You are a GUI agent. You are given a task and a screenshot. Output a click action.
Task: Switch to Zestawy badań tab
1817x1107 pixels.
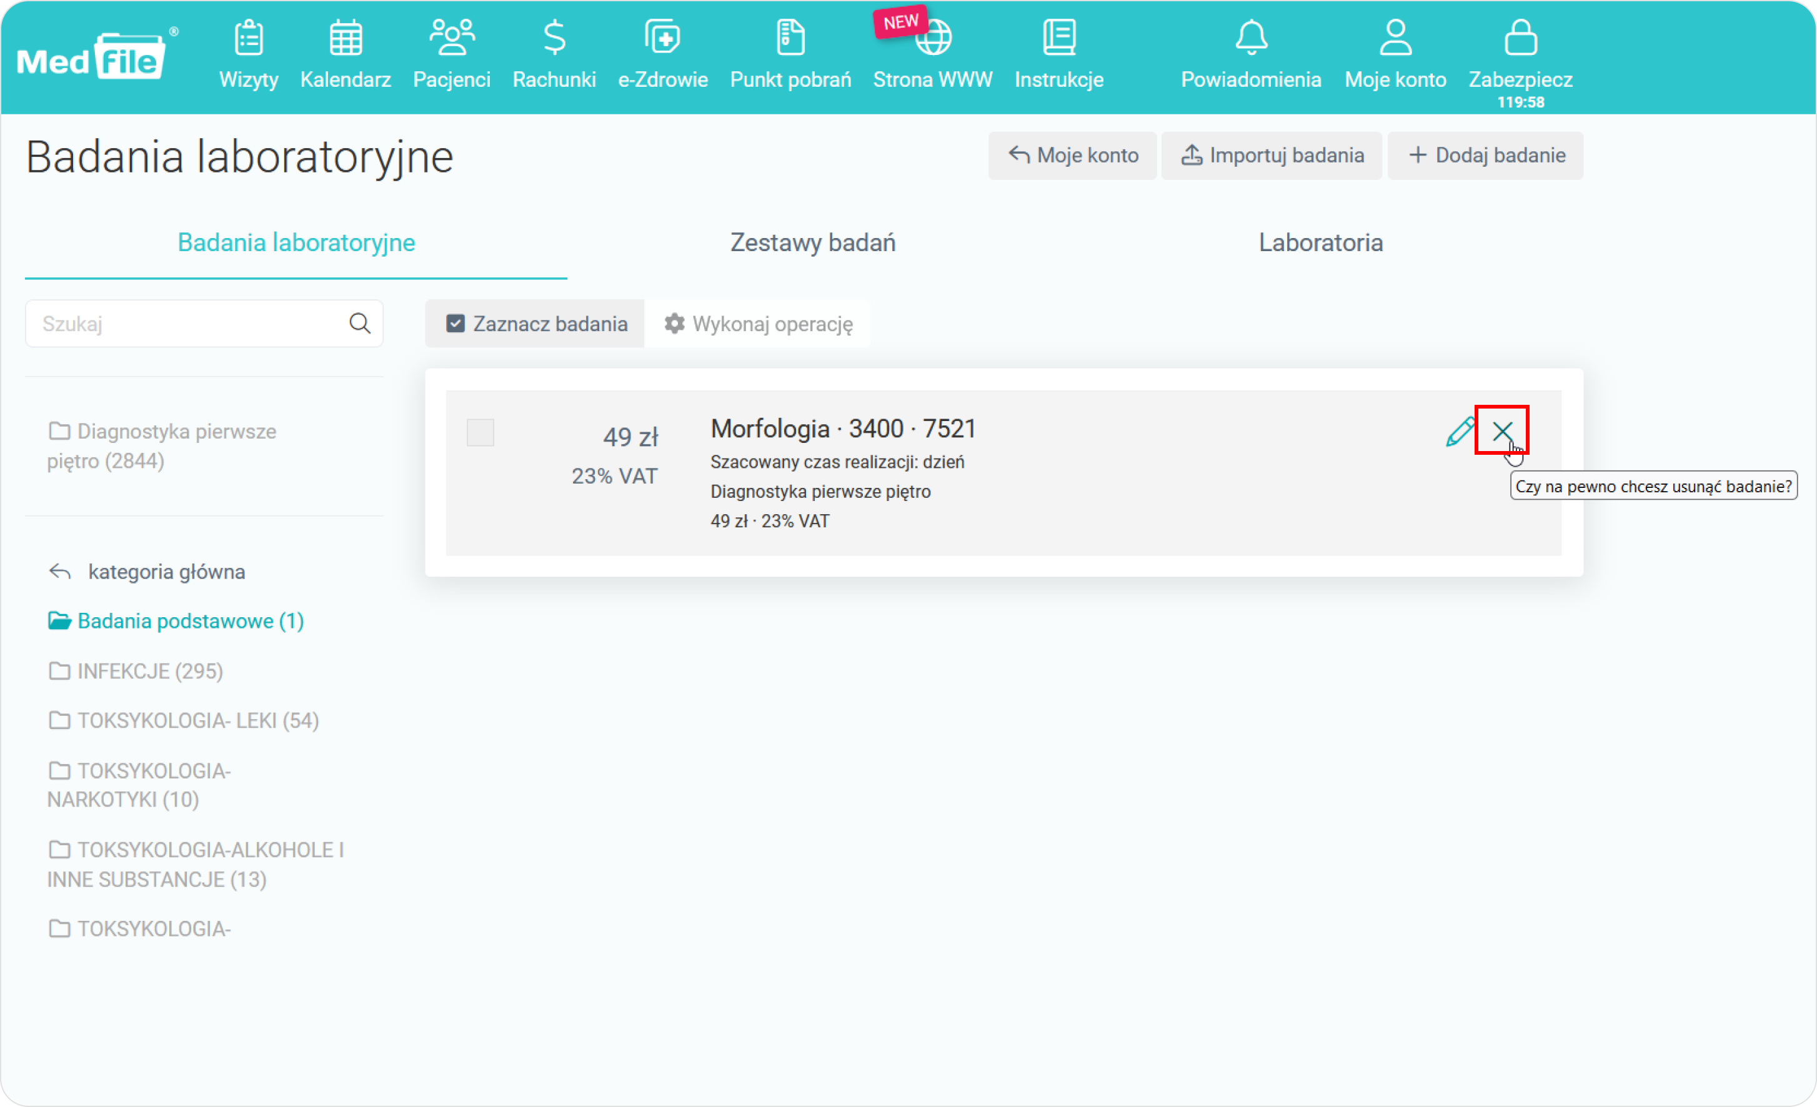point(813,242)
